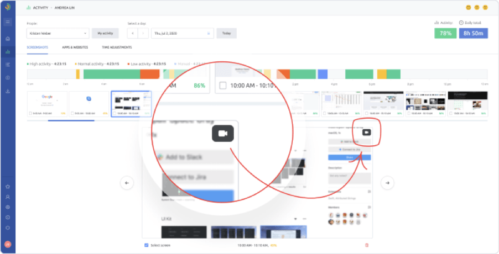The height and width of the screenshot is (254, 499).
Task: Click the blue 8h 50m daily total badge
Action: coord(474,33)
